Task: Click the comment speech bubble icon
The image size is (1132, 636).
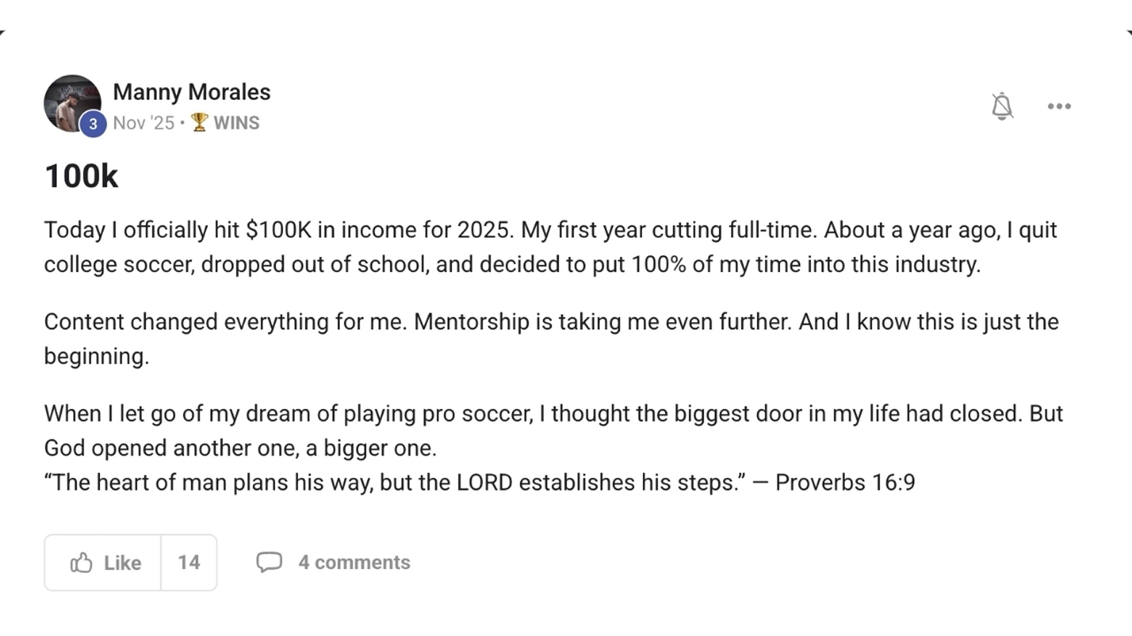Action: tap(269, 562)
